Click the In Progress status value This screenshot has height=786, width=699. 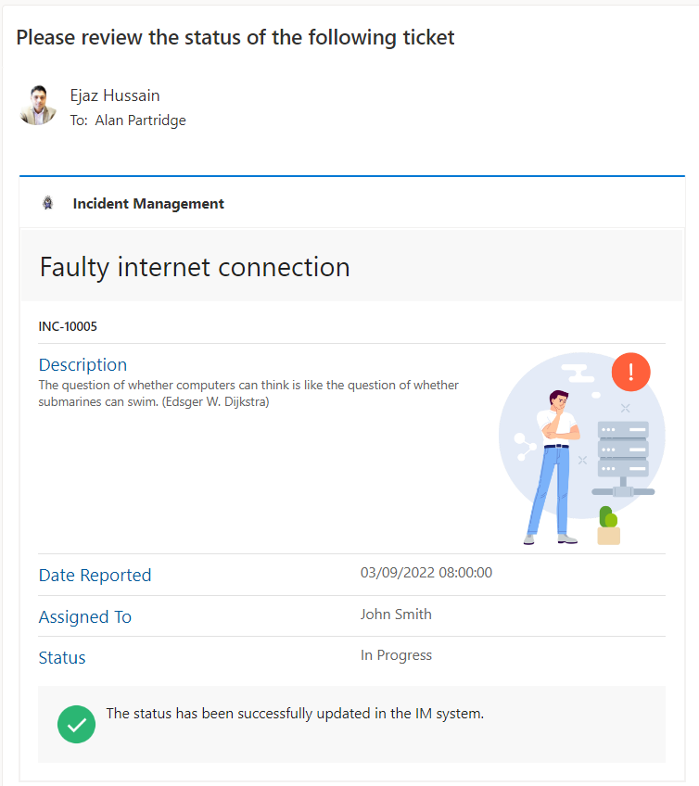(396, 655)
